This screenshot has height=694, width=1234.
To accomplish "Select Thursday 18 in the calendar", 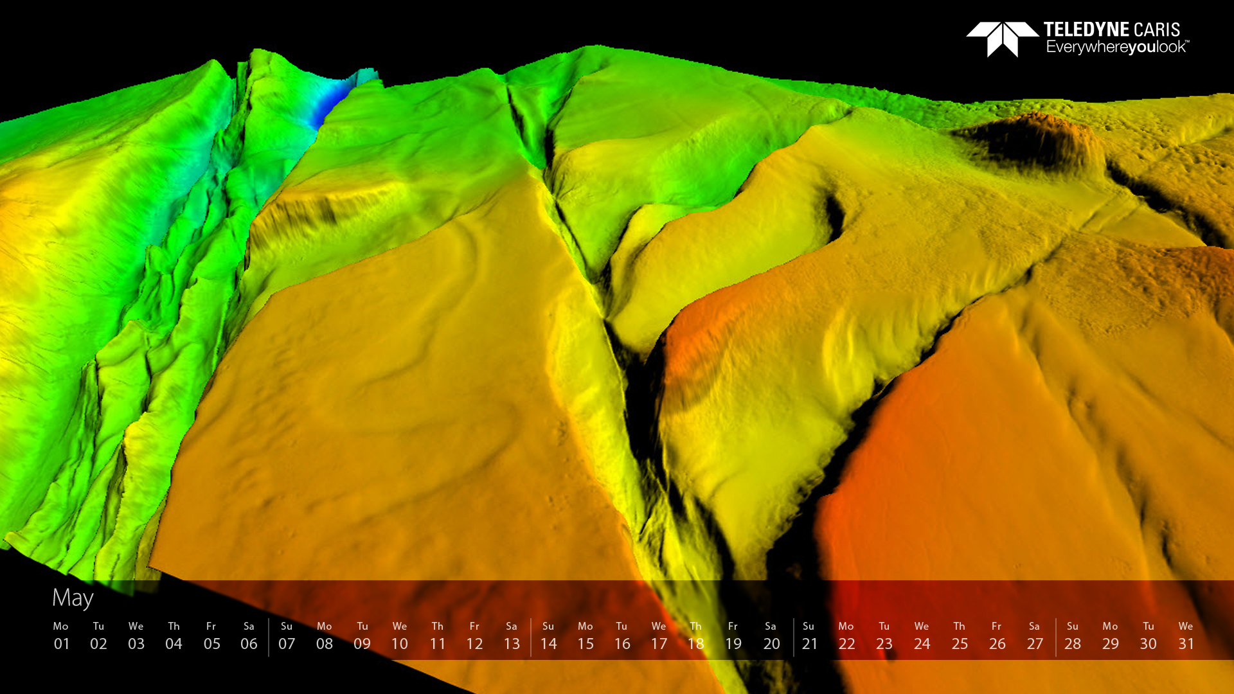I will (x=696, y=636).
